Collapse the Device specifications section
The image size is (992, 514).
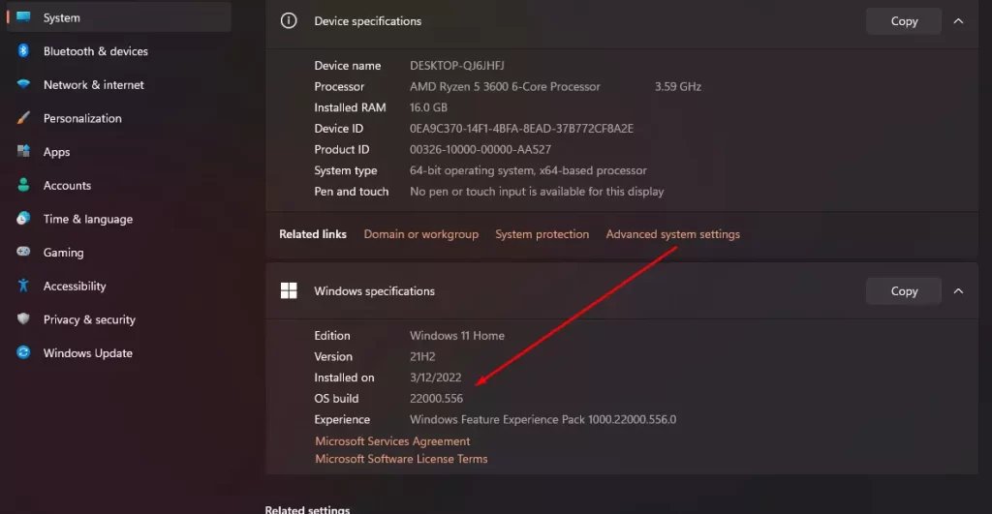[x=958, y=21]
